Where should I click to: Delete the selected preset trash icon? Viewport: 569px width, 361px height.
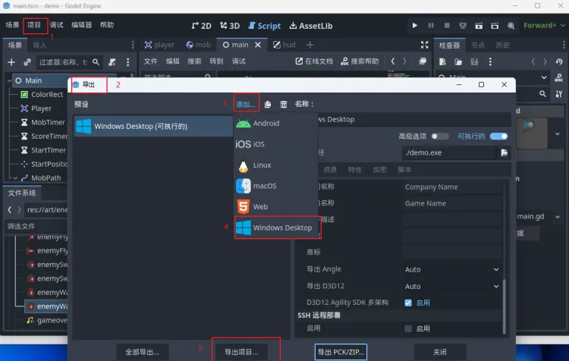[x=284, y=105]
